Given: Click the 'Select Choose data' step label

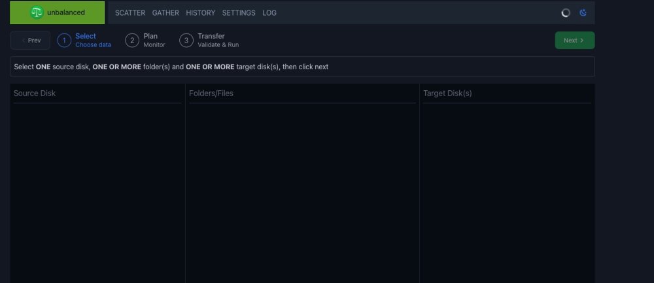Looking at the screenshot, I should coord(93,41).
